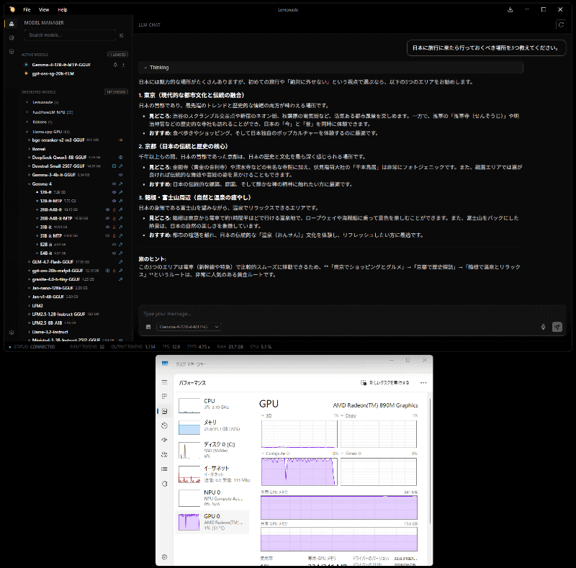Open the Help menu
The image size is (576, 568).
(x=63, y=9)
